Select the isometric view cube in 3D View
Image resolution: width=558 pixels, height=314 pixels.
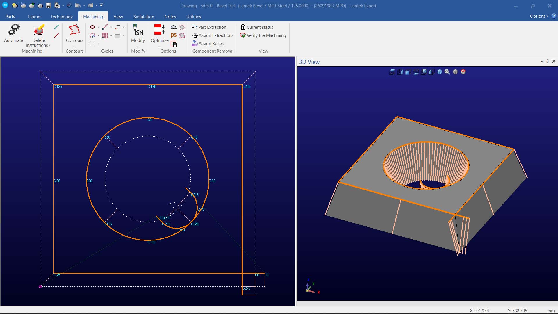439,72
